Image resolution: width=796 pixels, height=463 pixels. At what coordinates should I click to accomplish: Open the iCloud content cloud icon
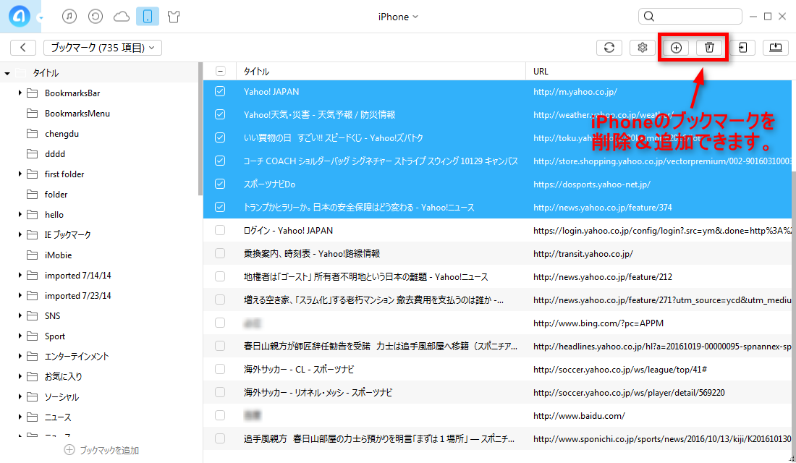tap(122, 17)
